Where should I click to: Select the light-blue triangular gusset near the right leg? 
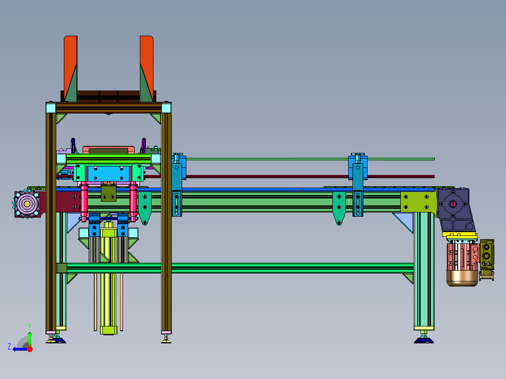[x=405, y=222]
